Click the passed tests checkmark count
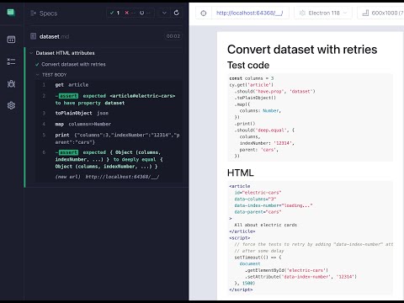Image resolution: width=404 pixels, height=303 pixels. click(x=114, y=13)
